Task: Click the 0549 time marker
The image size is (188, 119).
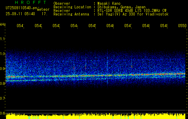Action: click(164, 26)
